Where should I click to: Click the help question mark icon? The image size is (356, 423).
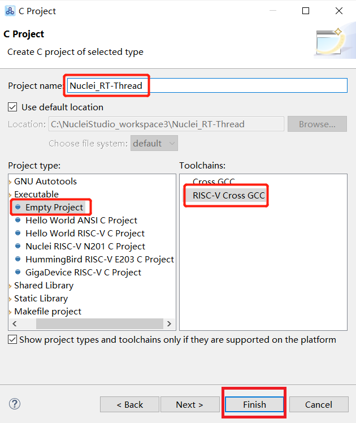15,404
